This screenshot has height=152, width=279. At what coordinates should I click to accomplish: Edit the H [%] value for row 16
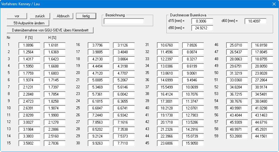pos(123,45)
